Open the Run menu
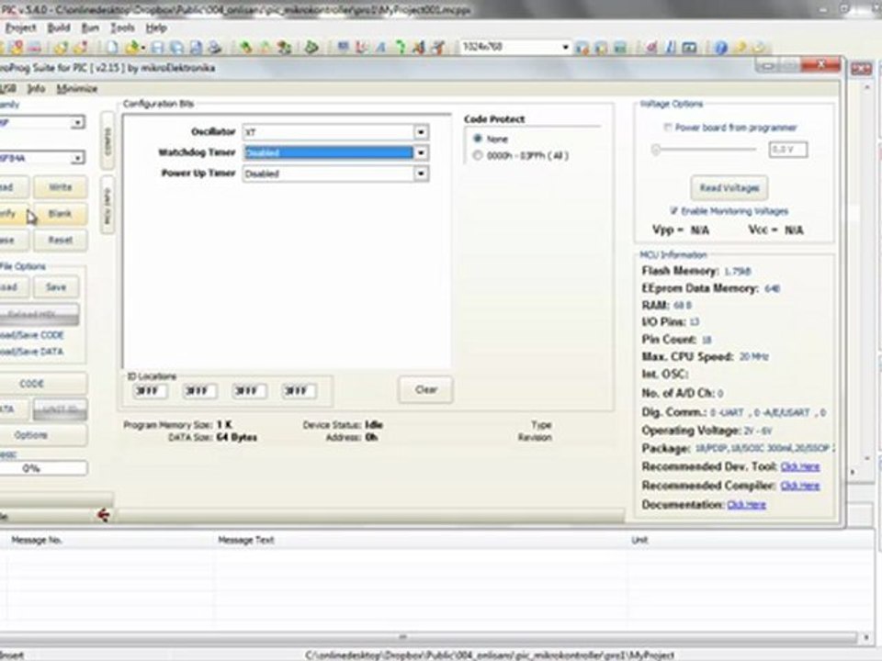 point(90,28)
